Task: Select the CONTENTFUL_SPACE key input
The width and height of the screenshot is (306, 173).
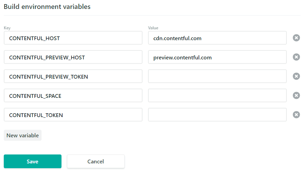Action: coord(73,96)
